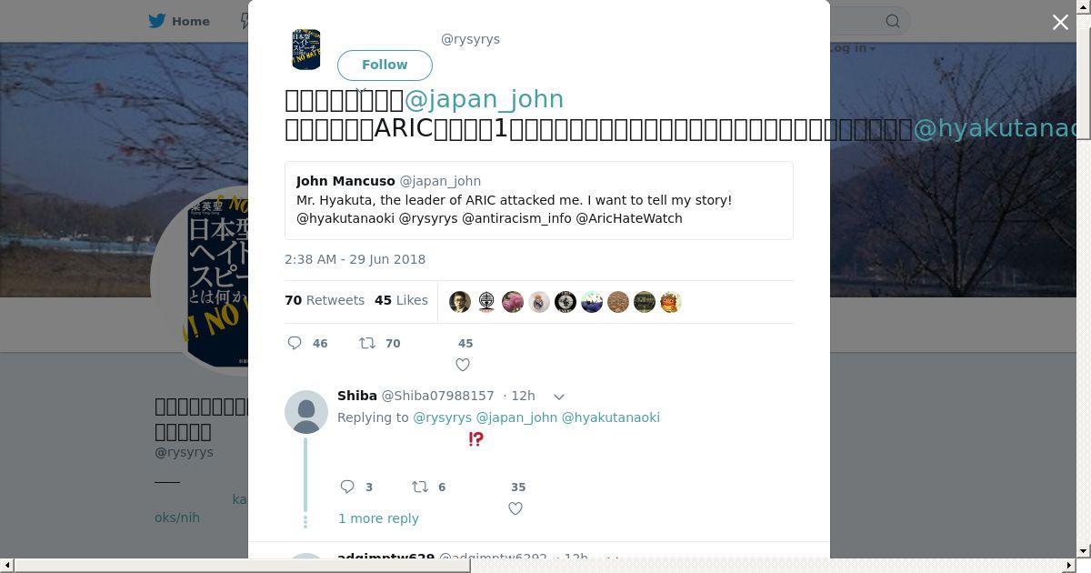Click the search magnifier icon
Viewport: 1091px width, 573px height.
[x=893, y=21]
